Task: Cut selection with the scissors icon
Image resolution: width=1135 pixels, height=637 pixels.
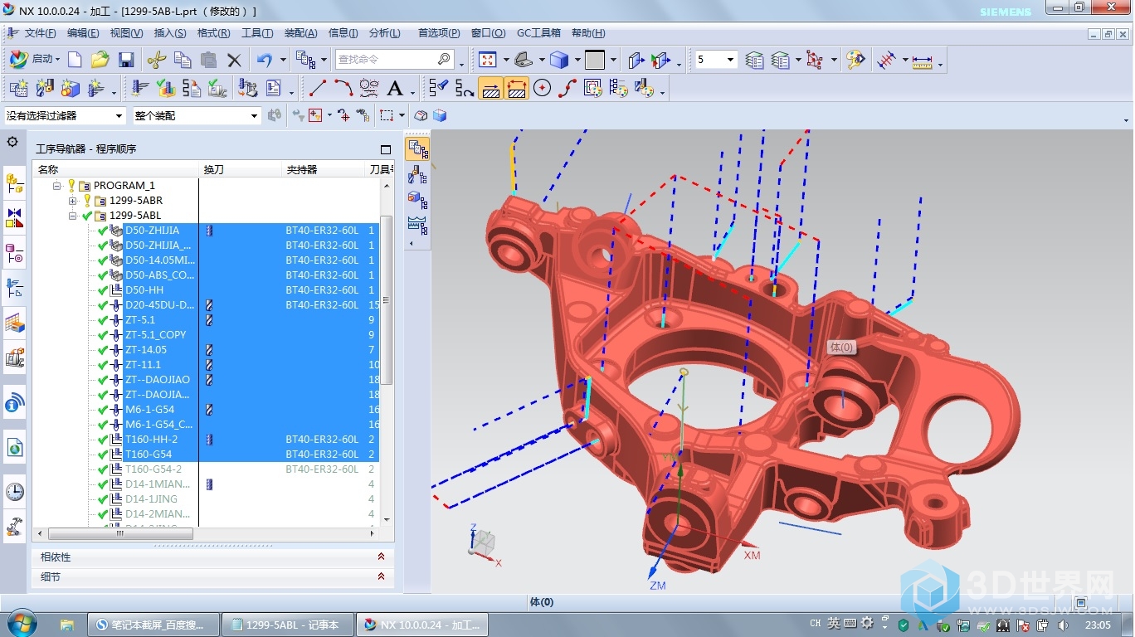Action: tap(157, 60)
